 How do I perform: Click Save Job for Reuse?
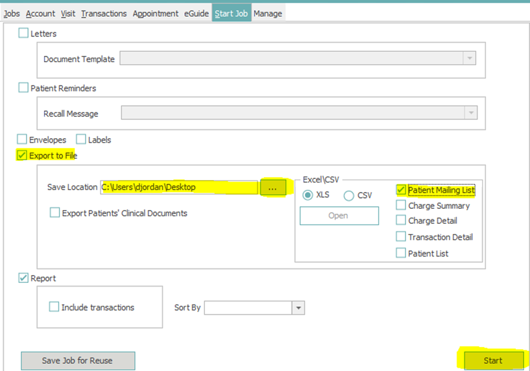point(78,361)
